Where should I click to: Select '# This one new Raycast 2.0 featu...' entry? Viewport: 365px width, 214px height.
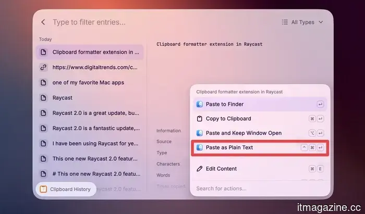[x=90, y=174]
